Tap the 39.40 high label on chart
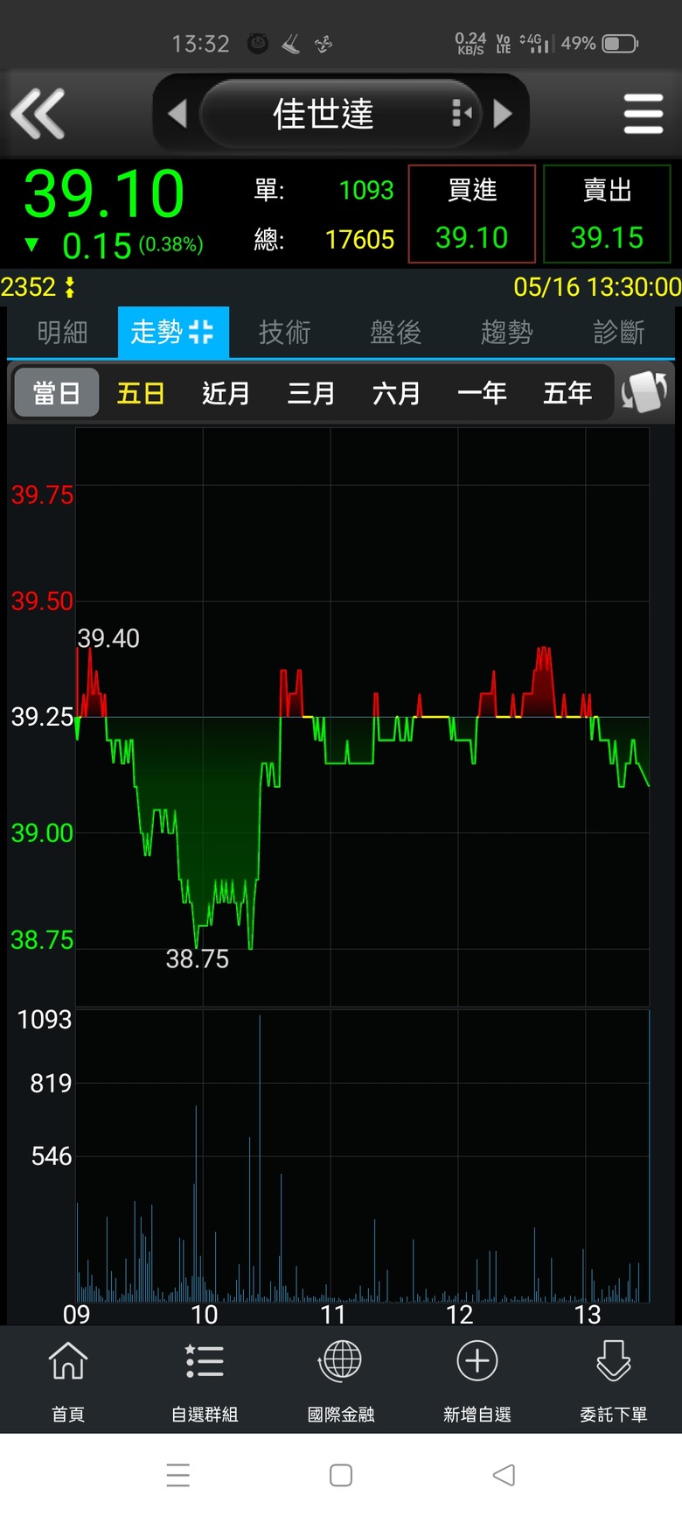The height and width of the screenshot is (1517, 682). (108, 638)
